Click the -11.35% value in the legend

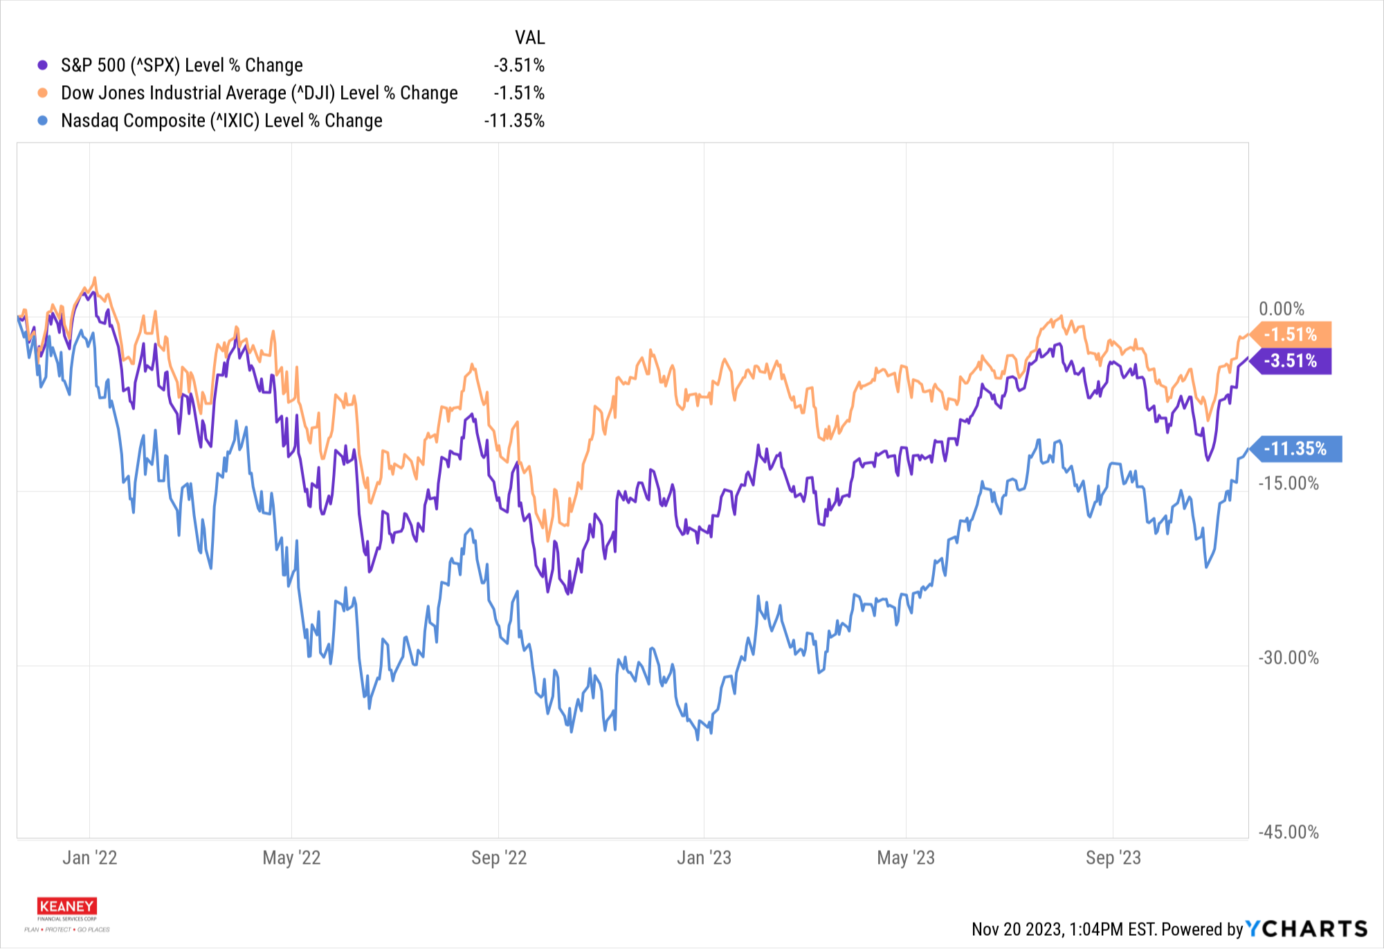[514, 120]
